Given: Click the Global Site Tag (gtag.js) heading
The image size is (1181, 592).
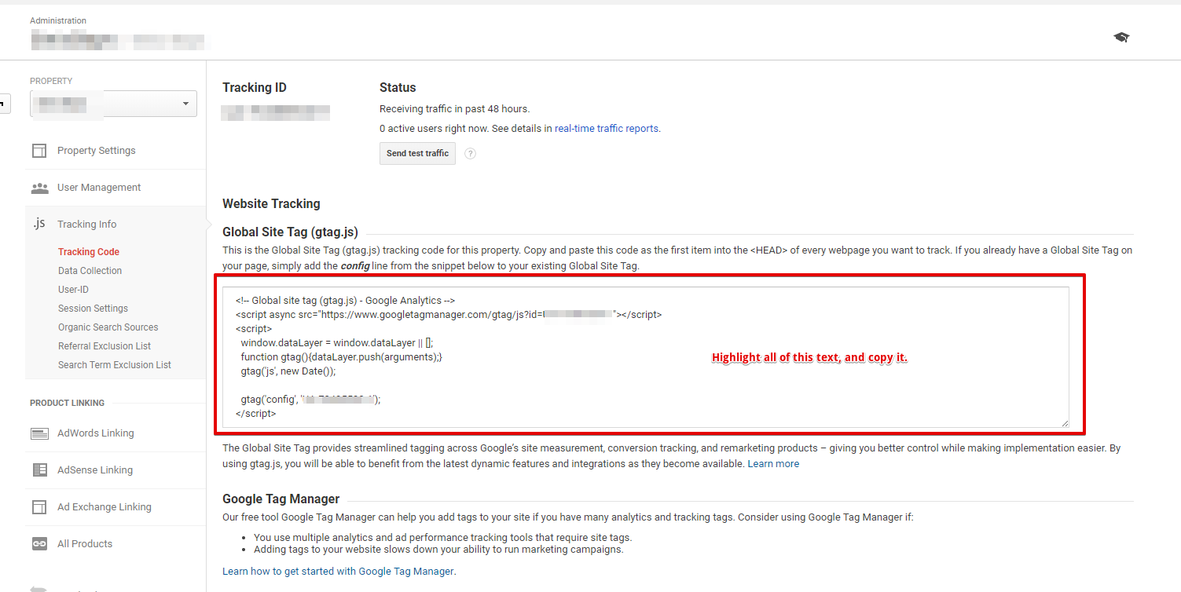Looking at the screenshot, I should pos(290,232).
